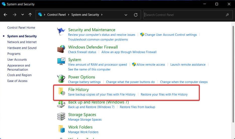Click the File History folder icon
Screen dimensions: 235x139
point(61,91)
